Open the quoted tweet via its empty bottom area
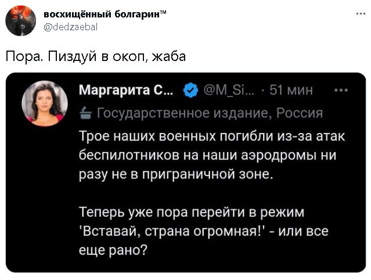 pyautogui.click(x=232, y=263)
